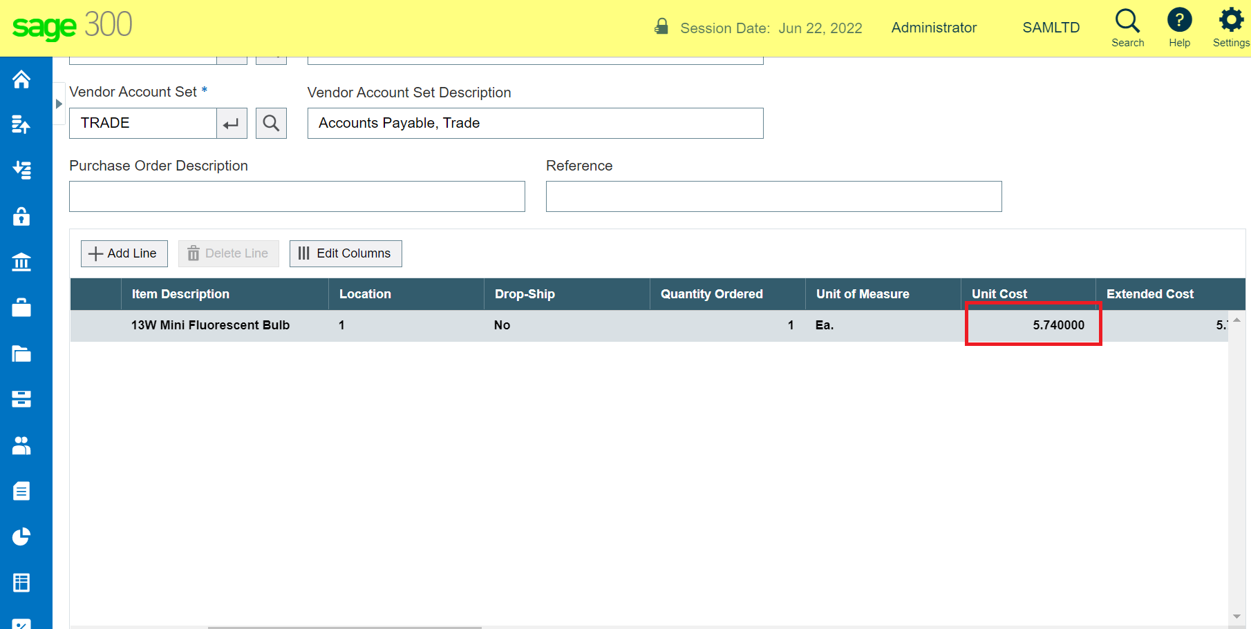Select the Unit Cost cell 5.740000
The width and height of the screenshot is (1251, 629).
[1033, 325]
